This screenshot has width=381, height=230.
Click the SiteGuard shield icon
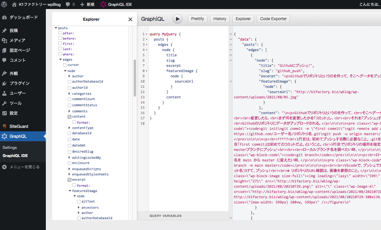4,126
